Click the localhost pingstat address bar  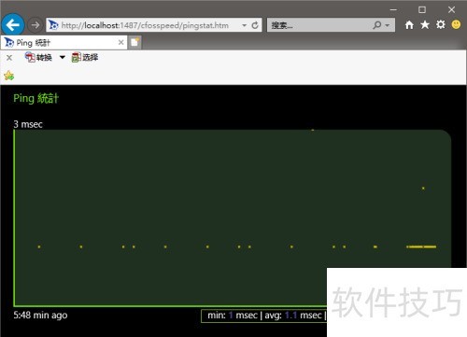point(154,25)
